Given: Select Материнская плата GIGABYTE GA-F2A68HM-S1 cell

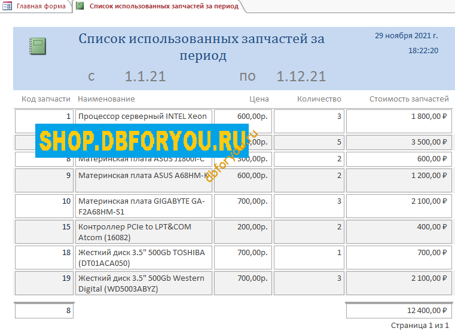Looking at the screenshot, I should click(143, 206).
